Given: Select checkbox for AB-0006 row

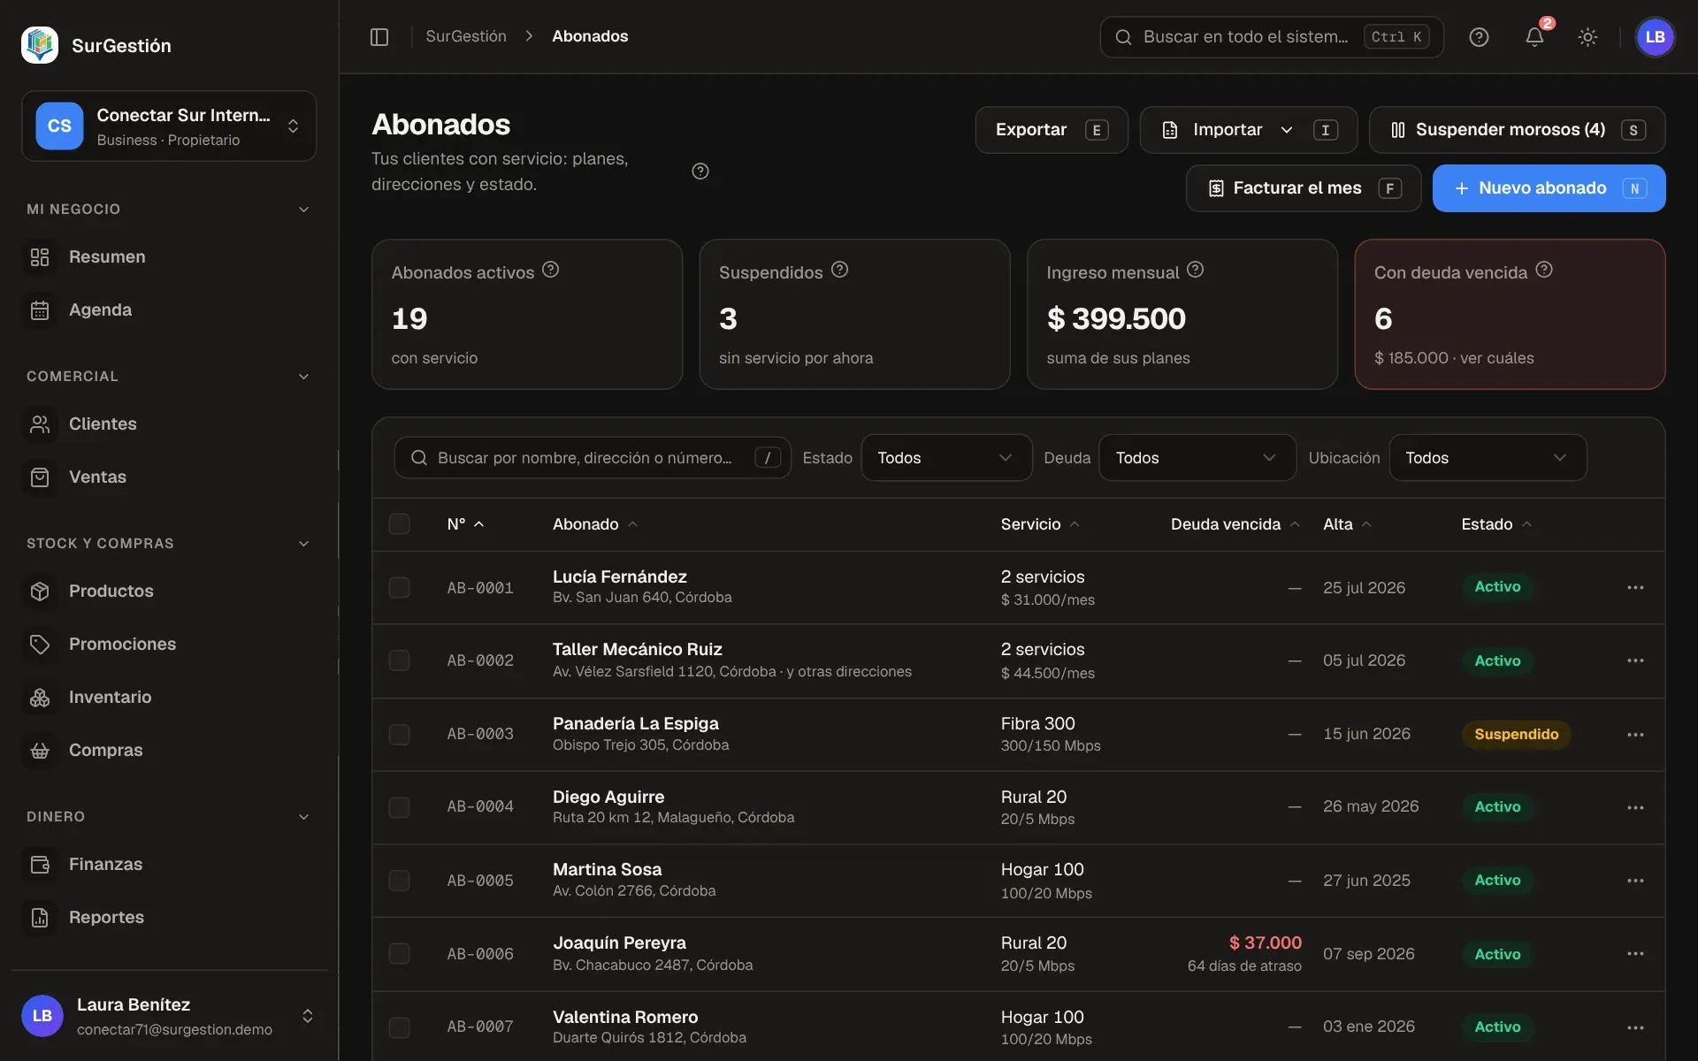Looking at the screenshot, I should click(400, 954).
